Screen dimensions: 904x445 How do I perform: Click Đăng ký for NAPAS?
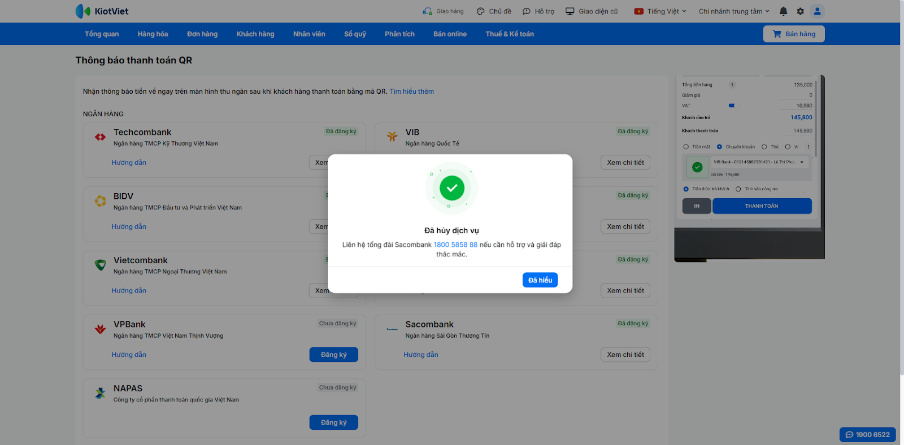(334, 422)
